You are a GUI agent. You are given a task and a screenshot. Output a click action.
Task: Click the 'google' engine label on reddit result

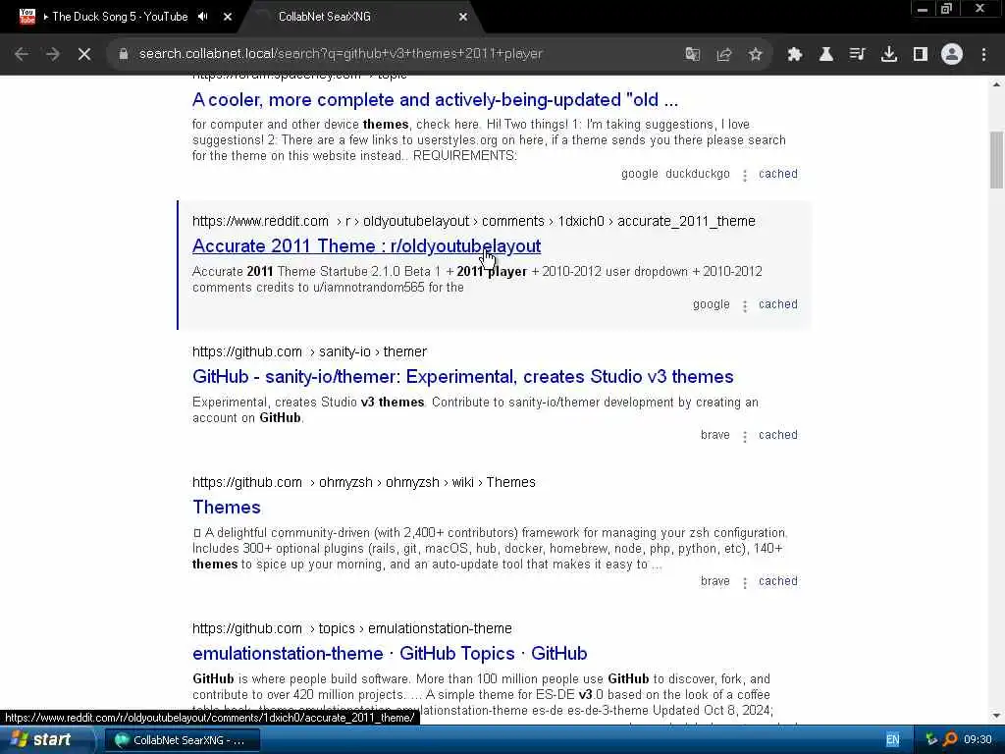(711, 304)
